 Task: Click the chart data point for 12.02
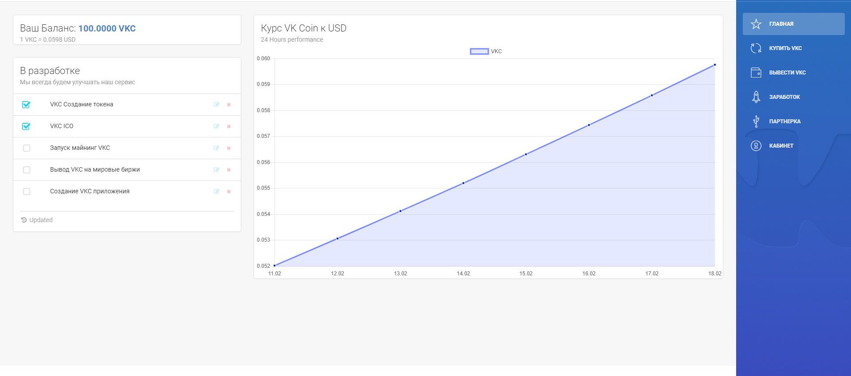pyautogui.click(x=337, y=239)
